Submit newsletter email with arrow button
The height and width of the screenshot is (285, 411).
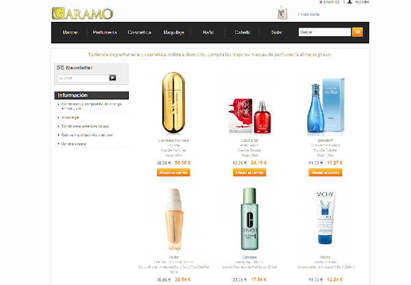[112, 77]
